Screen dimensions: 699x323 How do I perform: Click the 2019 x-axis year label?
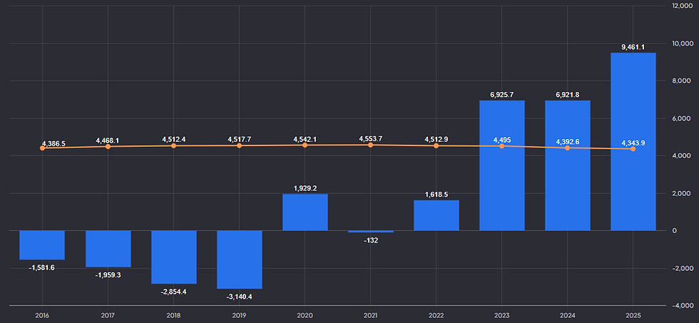pos(240,314)
